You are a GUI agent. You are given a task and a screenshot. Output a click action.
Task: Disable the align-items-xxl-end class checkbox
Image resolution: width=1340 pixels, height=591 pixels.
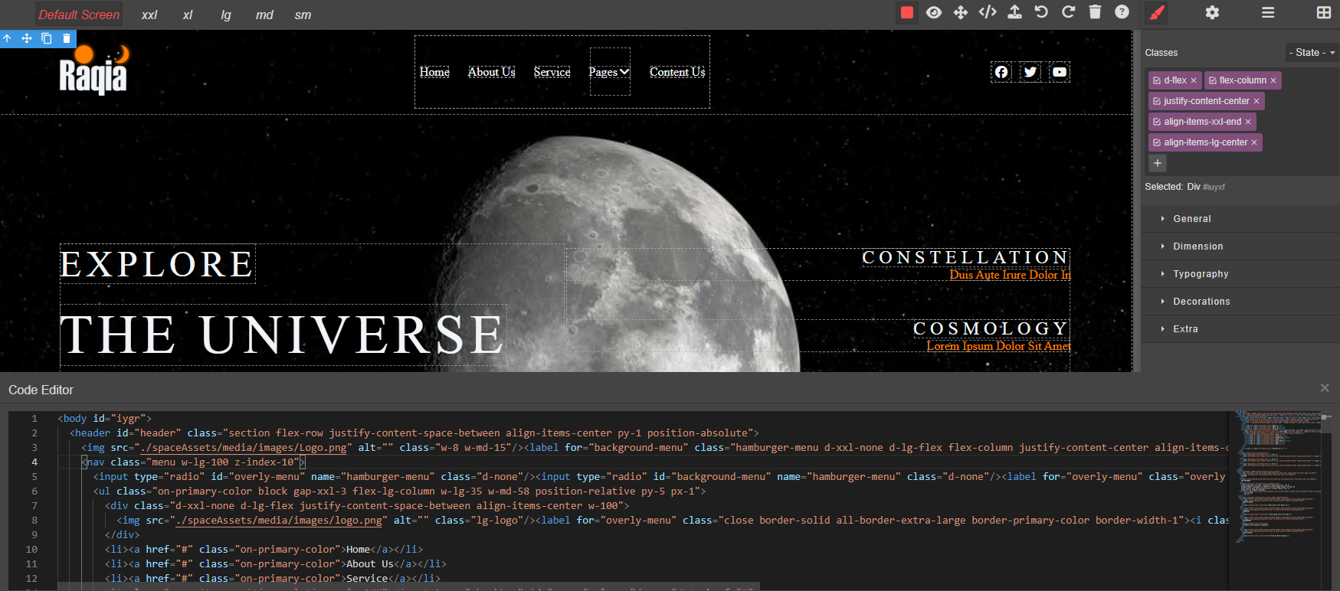pos(1157,122)
